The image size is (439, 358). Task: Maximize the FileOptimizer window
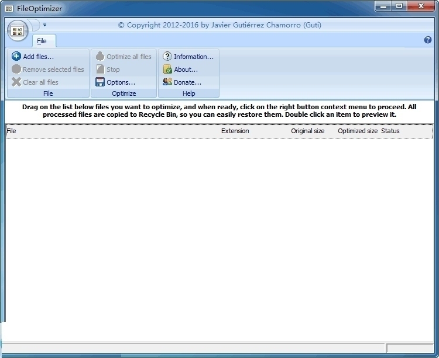point(399,6)
